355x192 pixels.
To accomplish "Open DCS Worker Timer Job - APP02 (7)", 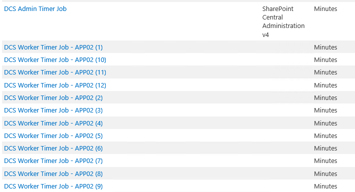I will click(54, 161).
